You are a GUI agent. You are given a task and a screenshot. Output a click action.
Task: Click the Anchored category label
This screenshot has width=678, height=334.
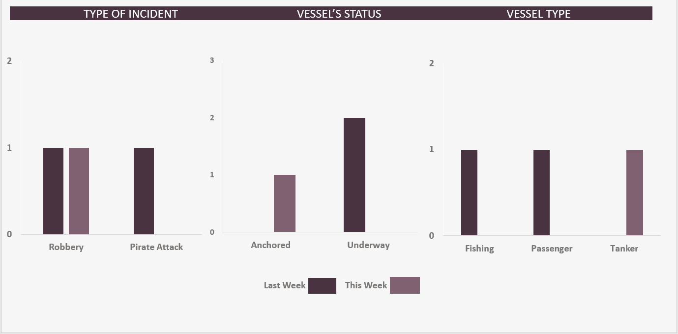pos(270,245)
